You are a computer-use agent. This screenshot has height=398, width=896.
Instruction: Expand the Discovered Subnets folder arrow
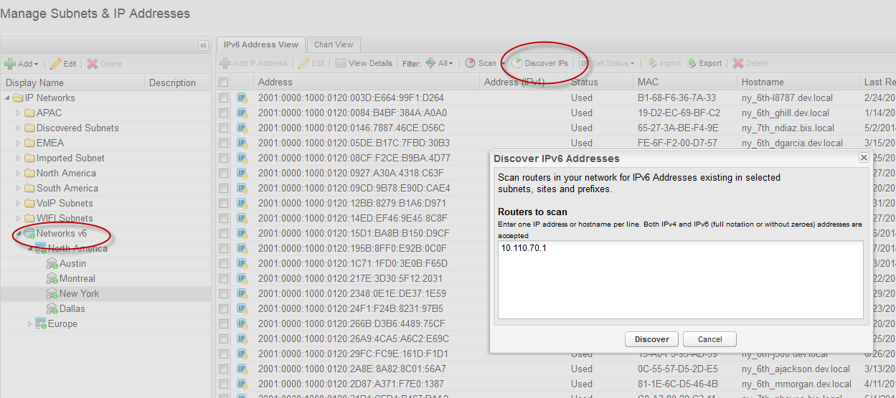pyautogui.click(x=19, y=128)
